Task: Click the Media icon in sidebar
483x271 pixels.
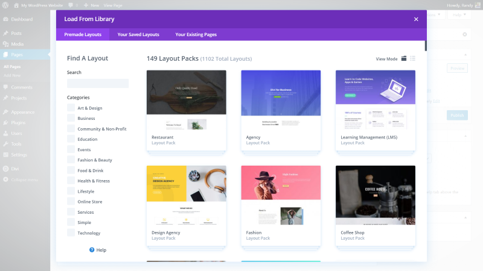Action: pos(6,44)
